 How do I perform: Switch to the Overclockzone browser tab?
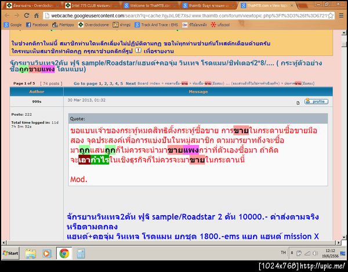[31, 6]
